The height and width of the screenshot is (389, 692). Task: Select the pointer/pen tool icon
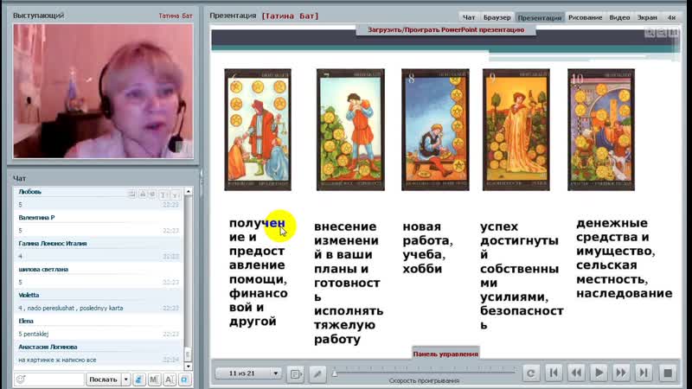pyautogui.click(x=317, y=373)
